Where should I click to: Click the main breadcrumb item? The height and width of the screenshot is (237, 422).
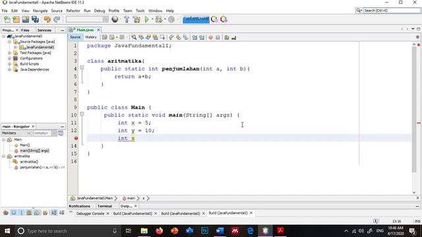(x=131, y=198)
